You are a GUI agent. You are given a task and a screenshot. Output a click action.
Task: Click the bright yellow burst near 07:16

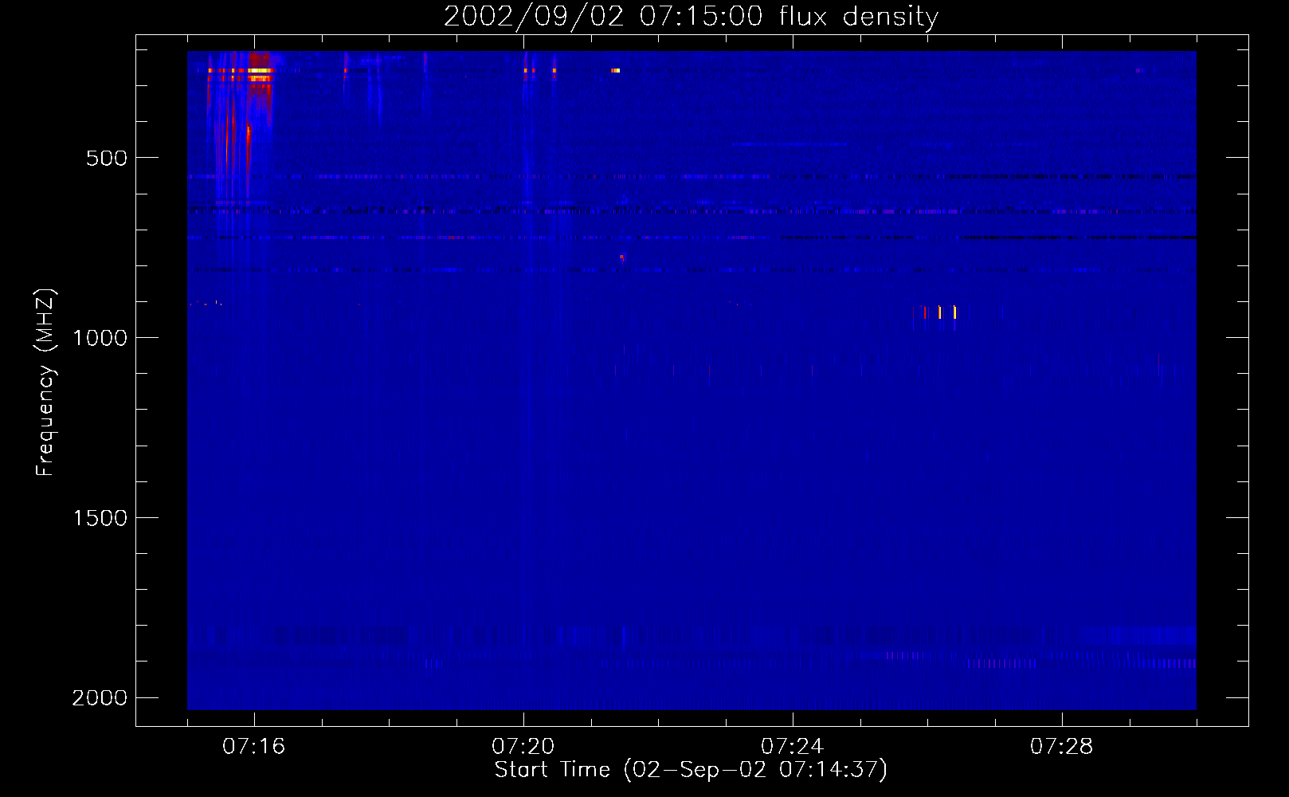[260, 71]
